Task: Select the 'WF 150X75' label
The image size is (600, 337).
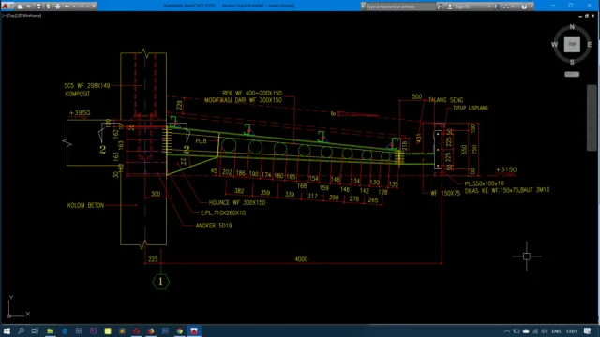Action: pyautogui.click(x=445, y=194)
